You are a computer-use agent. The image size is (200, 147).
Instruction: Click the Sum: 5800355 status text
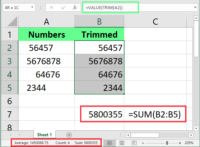tap(86, 143)
